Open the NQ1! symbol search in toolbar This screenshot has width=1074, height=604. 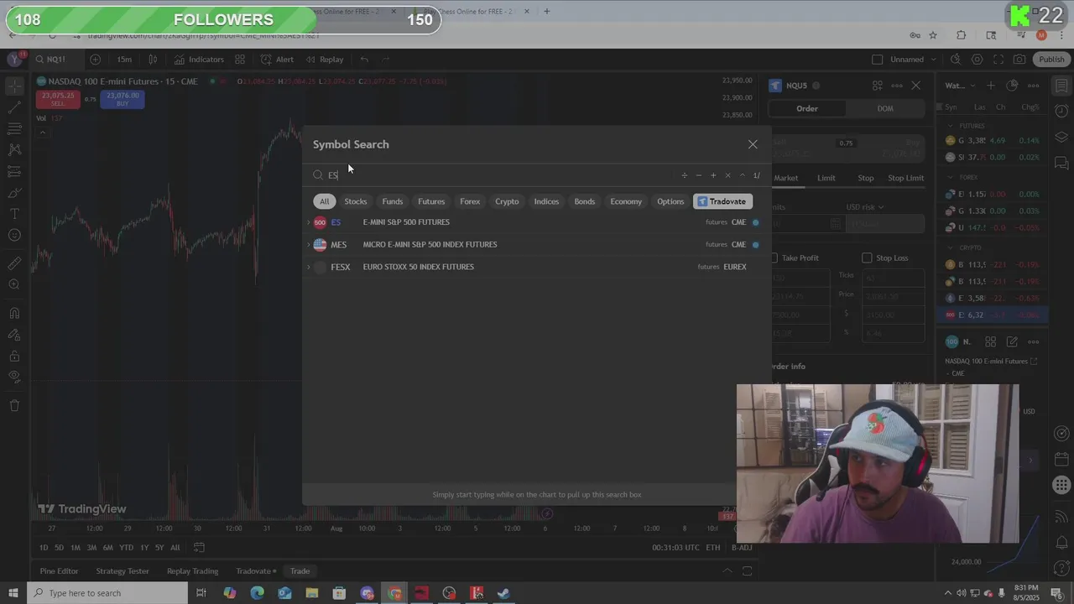pyautogui.click(x=50, y=60)
